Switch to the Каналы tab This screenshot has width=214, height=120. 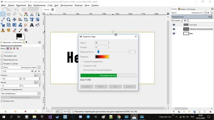182,9
